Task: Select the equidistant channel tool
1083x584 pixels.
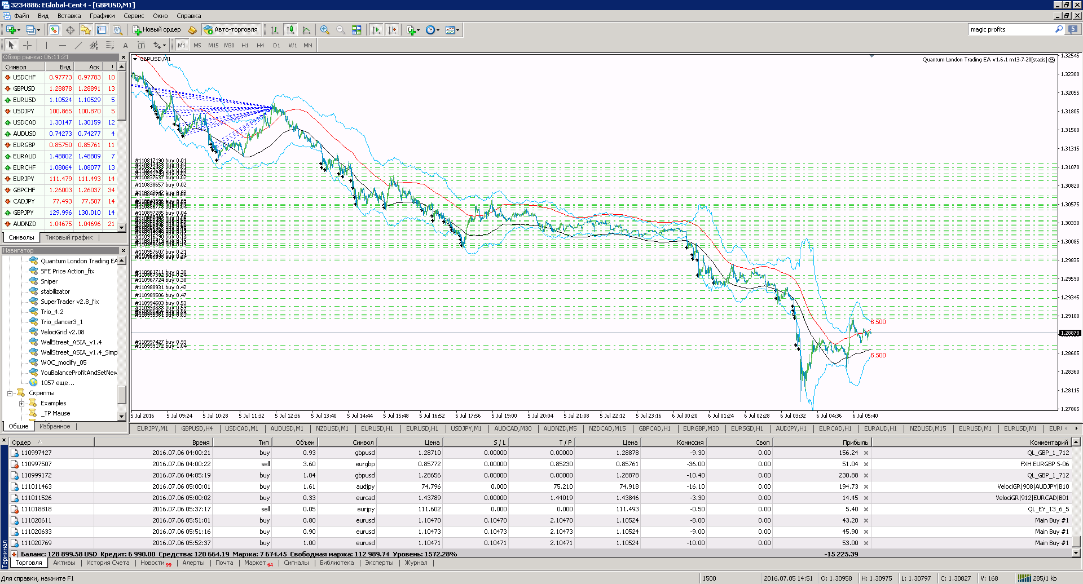Action: point(94,45)
